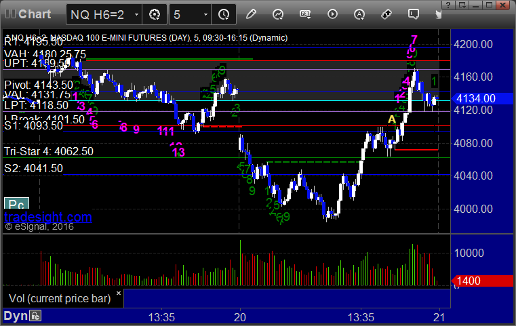Click the 21 date label on time axis

tap(439, 317)
